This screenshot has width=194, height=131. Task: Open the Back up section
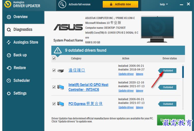click(x=24, y=55)
